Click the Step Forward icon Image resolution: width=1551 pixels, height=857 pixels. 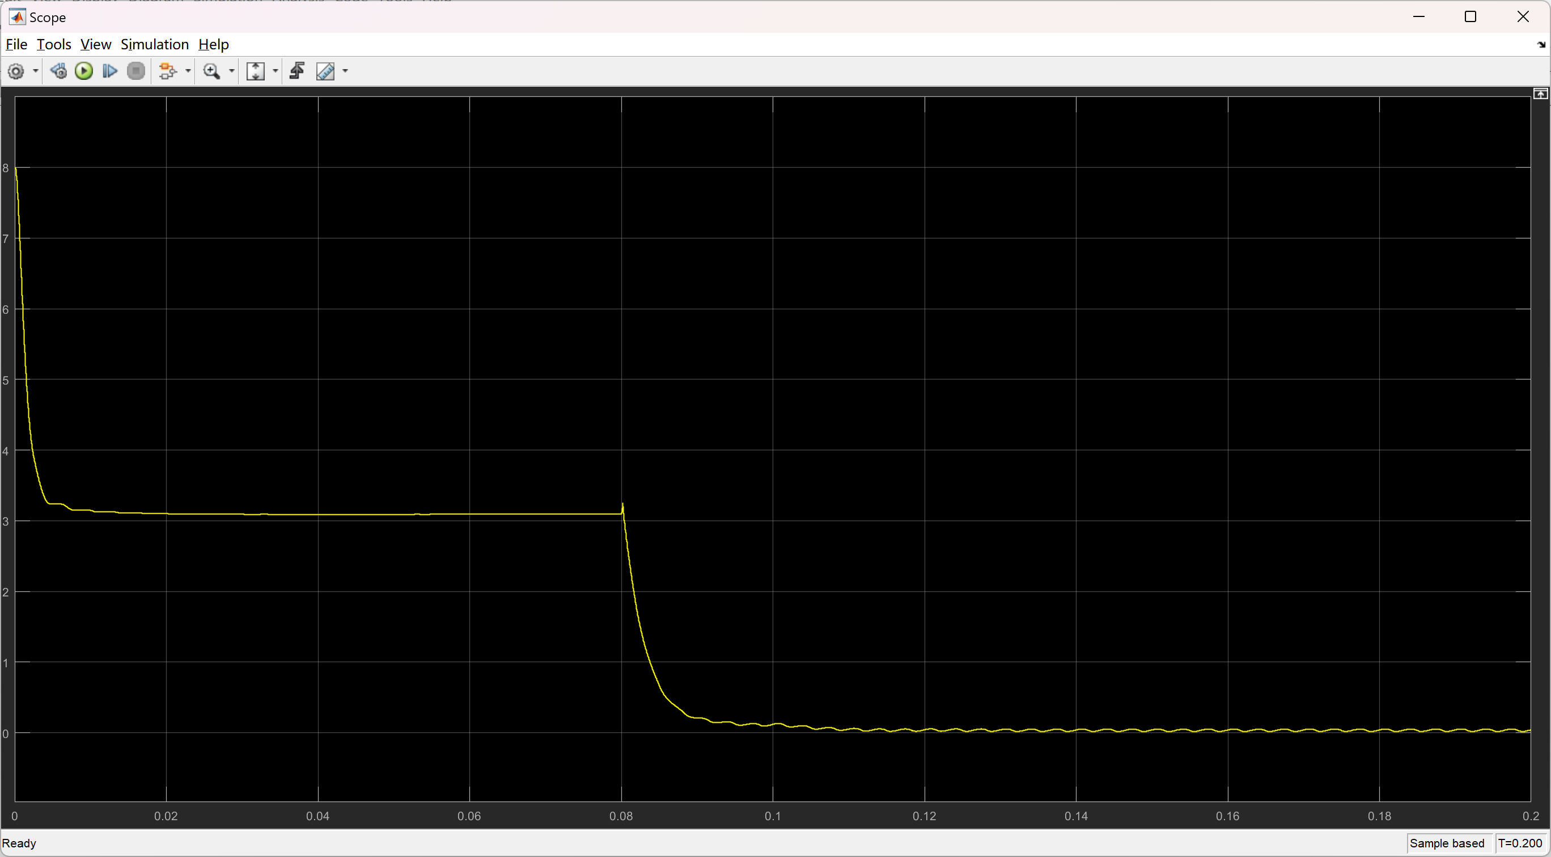point(109,71)
